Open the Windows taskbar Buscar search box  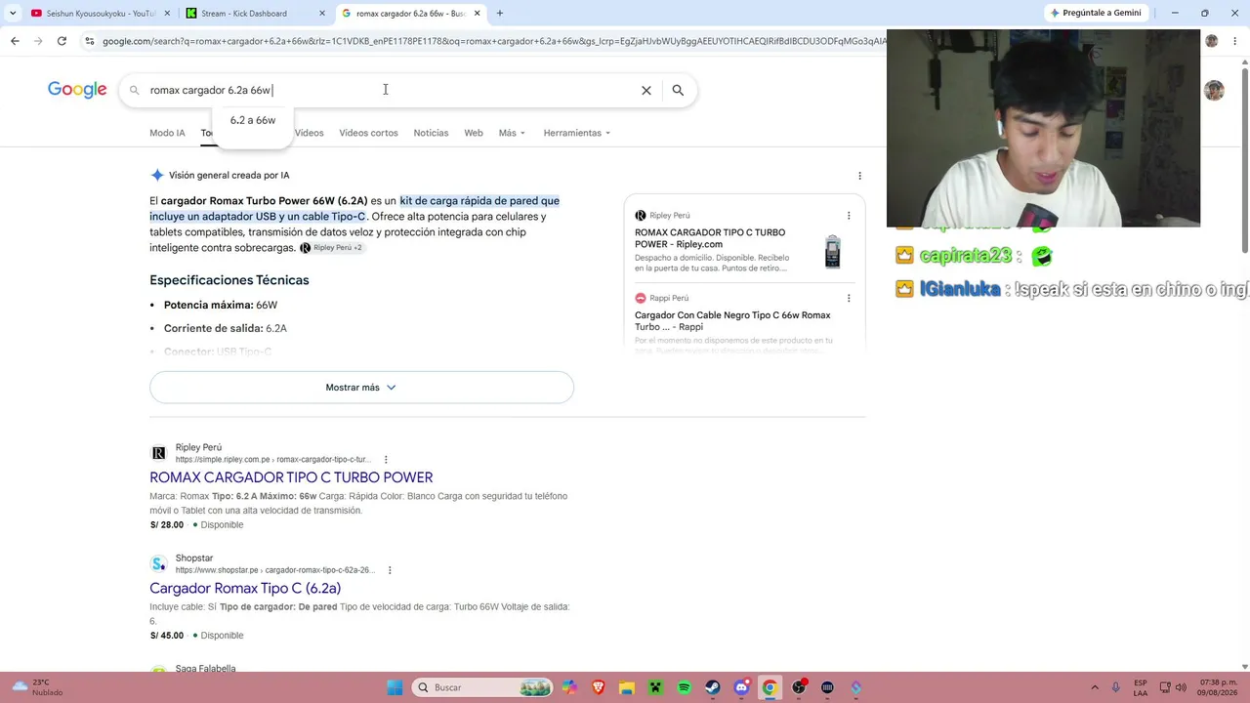coord(481,687)
